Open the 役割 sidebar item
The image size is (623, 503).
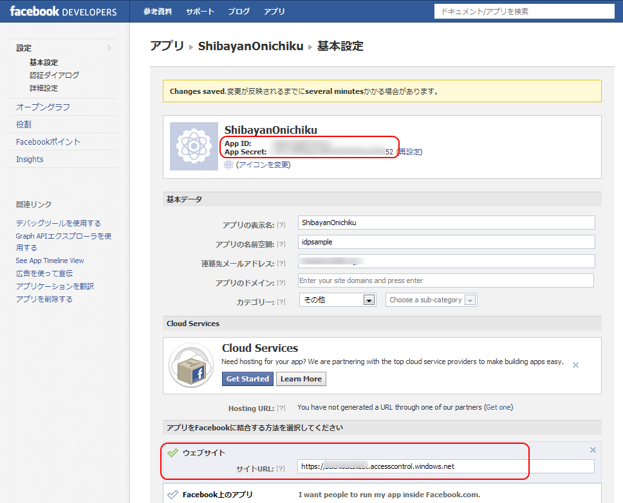tap(23, 124)
